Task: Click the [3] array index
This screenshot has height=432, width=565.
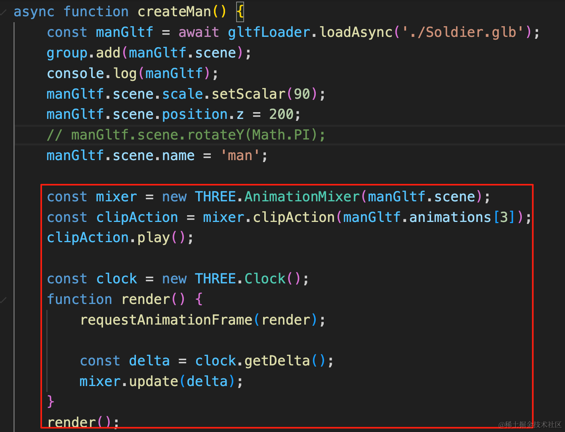Action: 504,217
